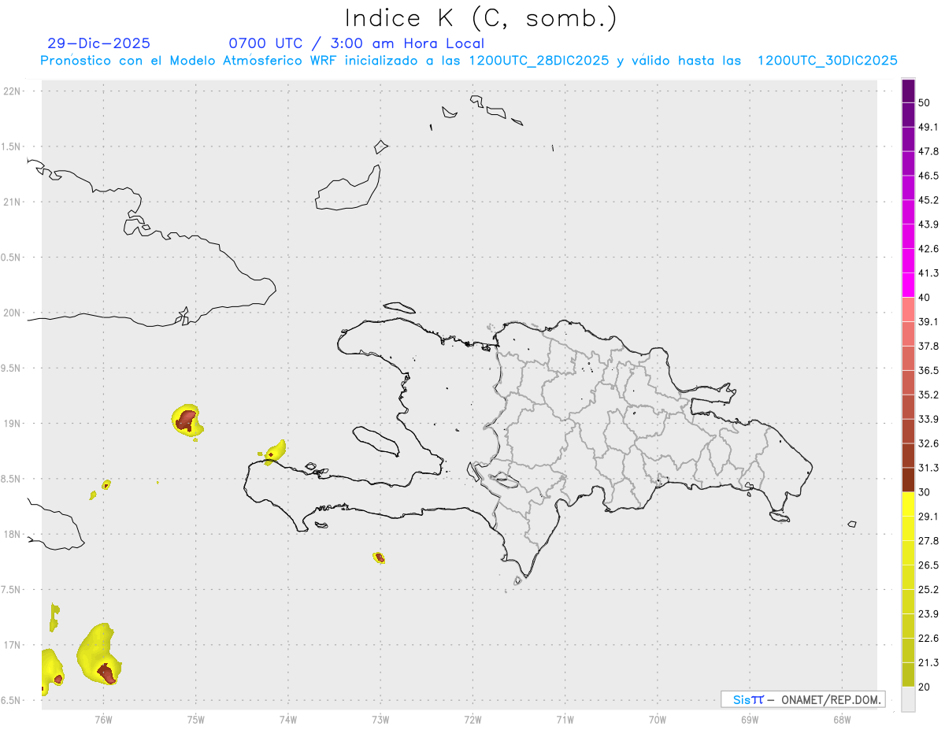This screenshot has height=730, width=945.
Task: Click the colorbar value 23.9
Action: (x=928, y=614)
